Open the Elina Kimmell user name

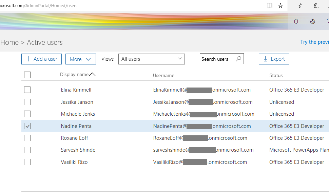76,90
